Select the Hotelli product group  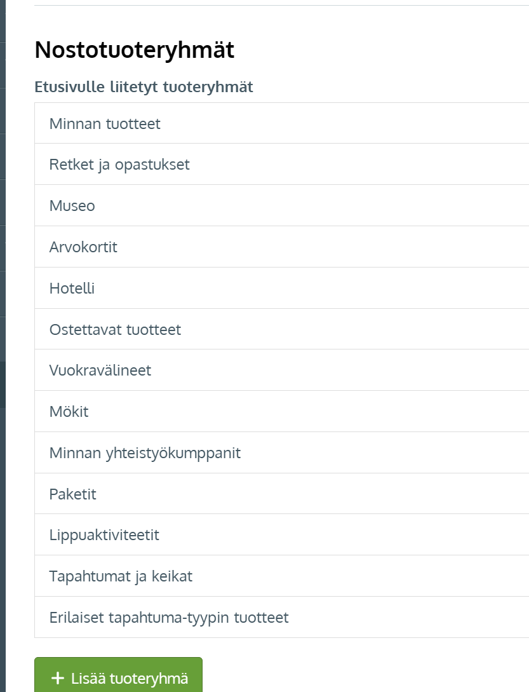click(281, 288)
